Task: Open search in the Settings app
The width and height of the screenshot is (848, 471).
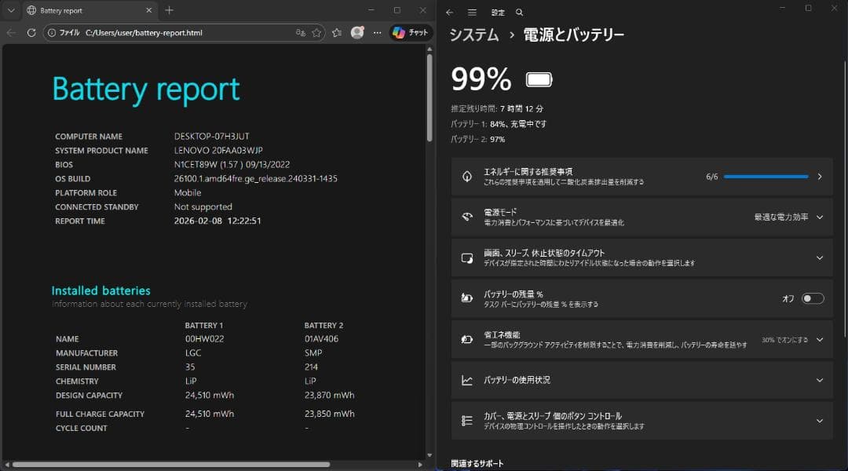Action: tap(519, 12)
